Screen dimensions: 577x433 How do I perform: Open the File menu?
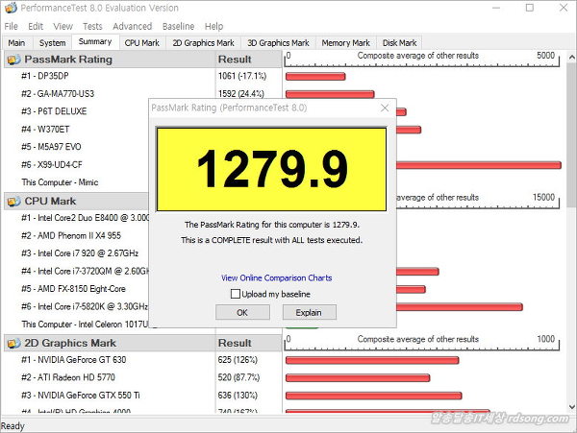11,27
